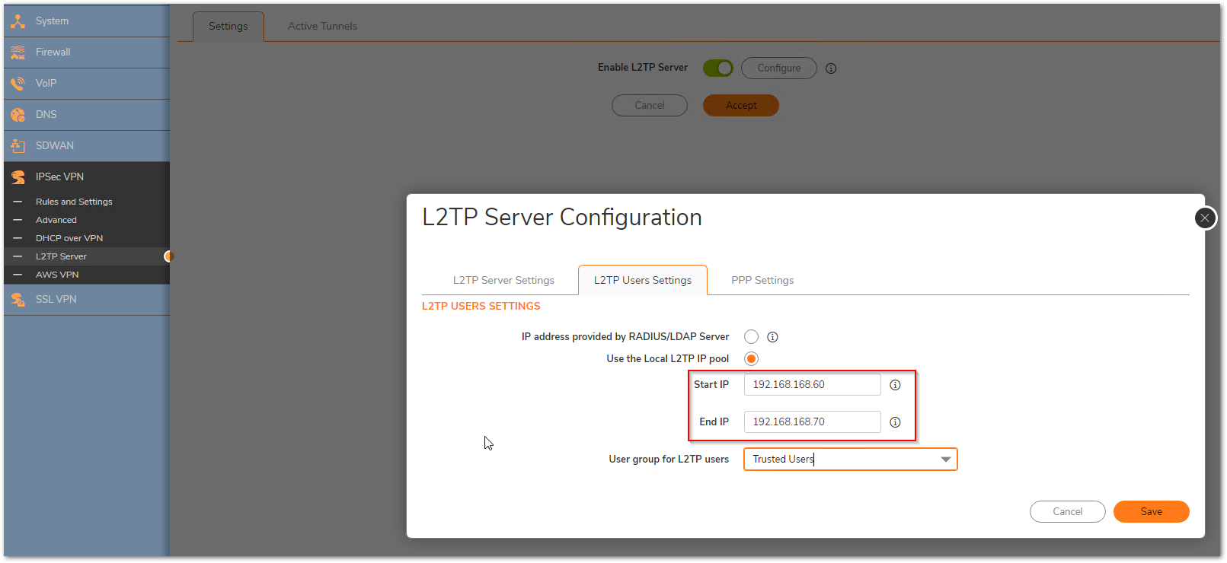Select L2TP Server in sidebar
1227x563 pixels.
point(87,257)
